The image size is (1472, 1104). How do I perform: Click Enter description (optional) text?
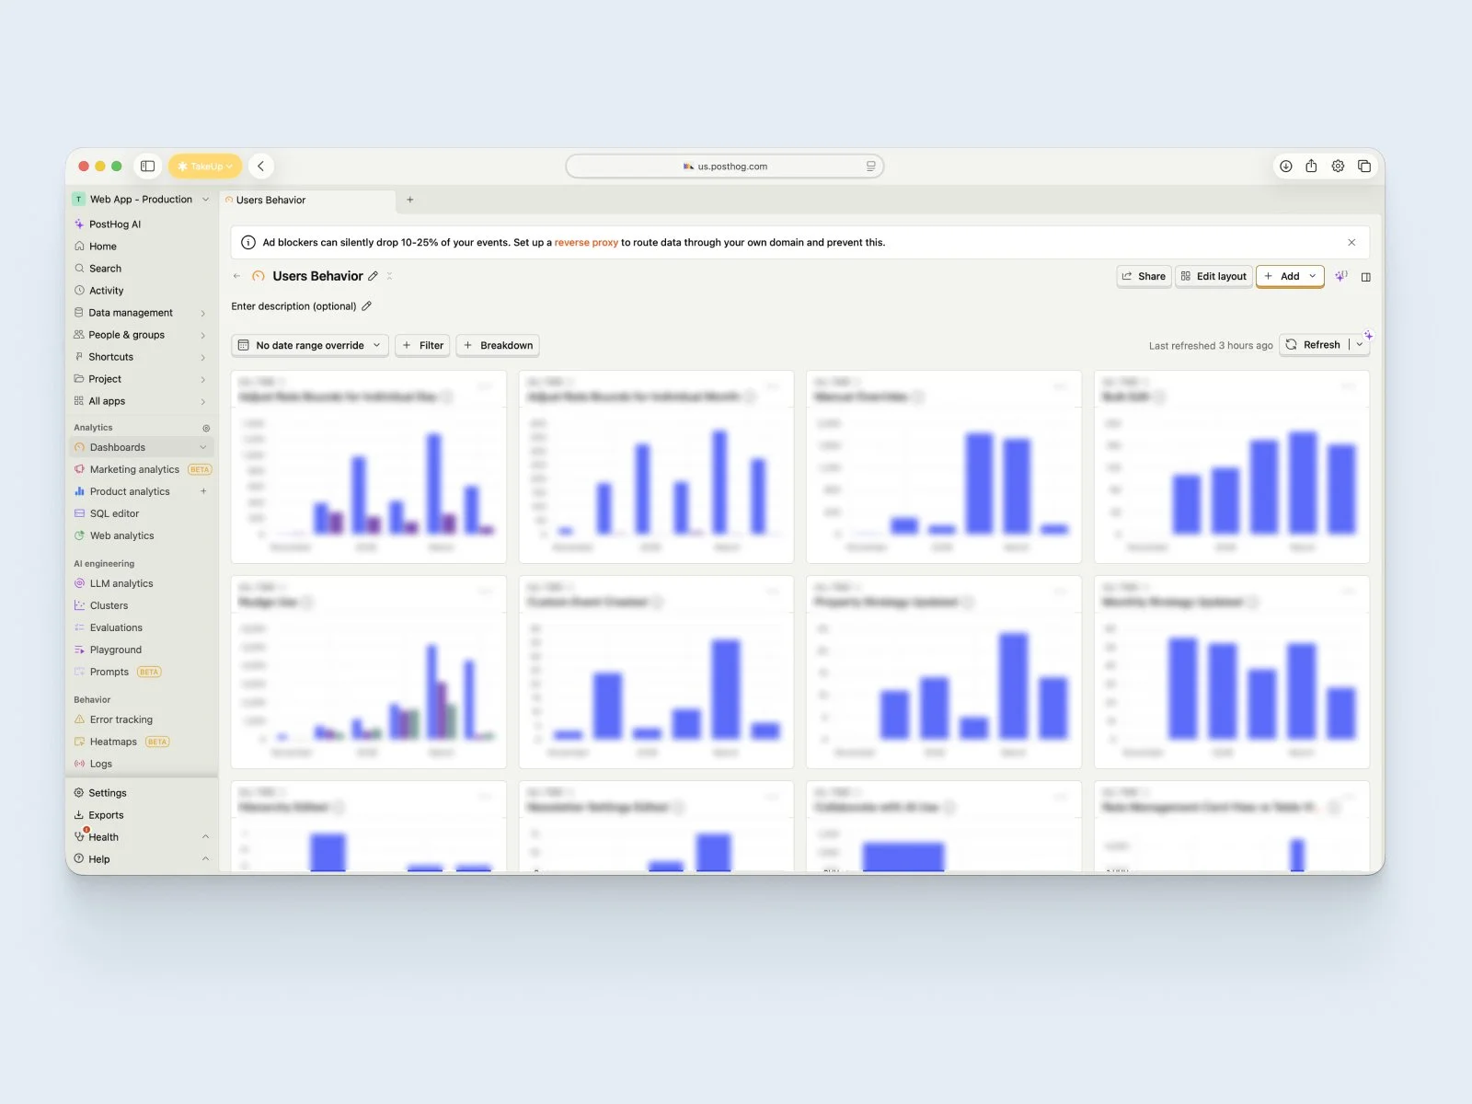point(293,306)
